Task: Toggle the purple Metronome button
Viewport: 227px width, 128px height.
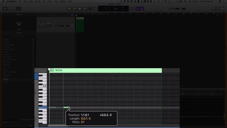Action: pos(142,9)
